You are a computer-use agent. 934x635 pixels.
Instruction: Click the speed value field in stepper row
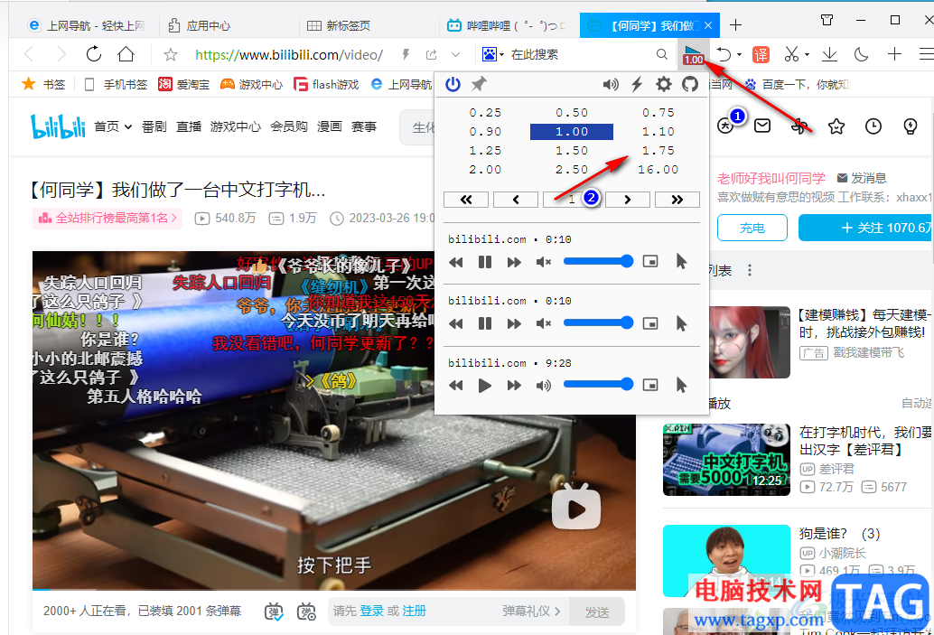point(571,200)
